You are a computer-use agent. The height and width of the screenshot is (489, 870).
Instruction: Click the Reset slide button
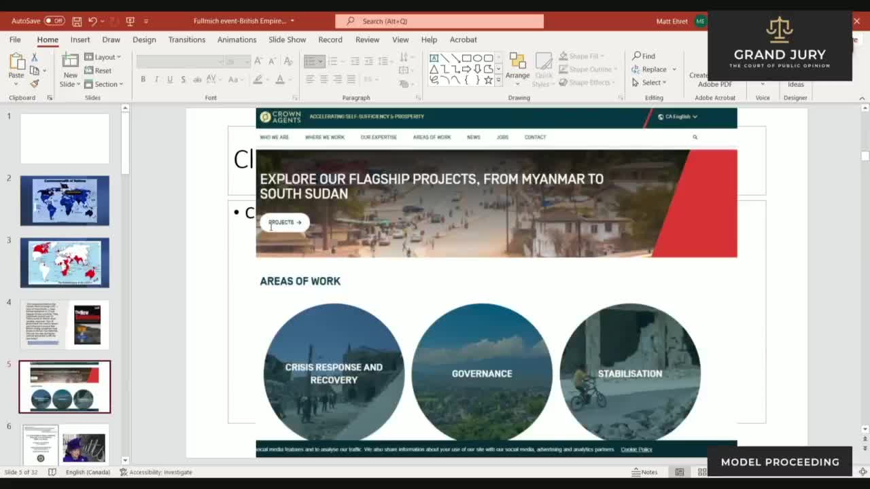(98, 71)
